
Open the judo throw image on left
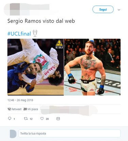click(x=35, y=67)
